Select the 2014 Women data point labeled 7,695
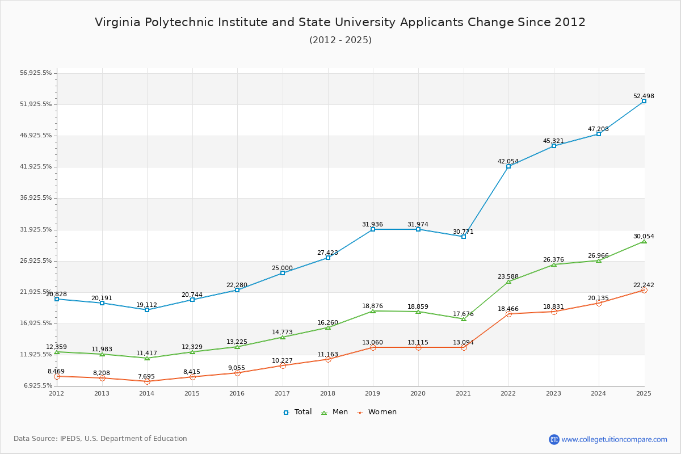The image size is (681, 454). [146, 381]
